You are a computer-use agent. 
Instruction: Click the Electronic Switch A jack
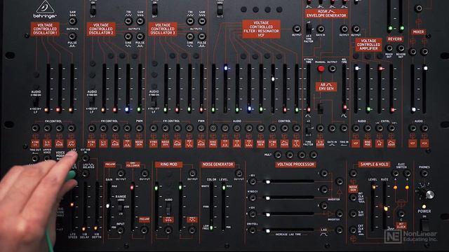395,174
